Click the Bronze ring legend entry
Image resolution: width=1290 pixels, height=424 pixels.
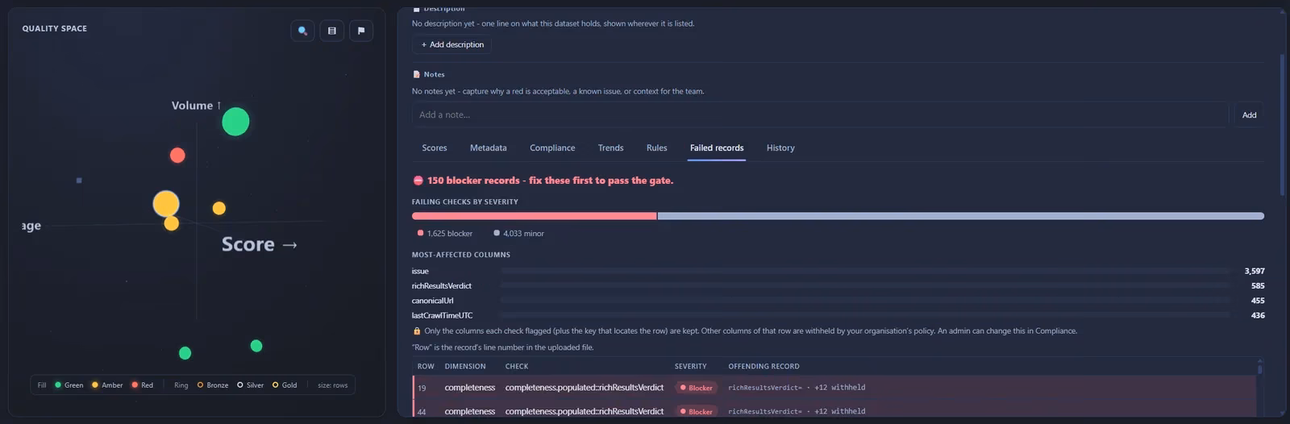coord(213,385)
